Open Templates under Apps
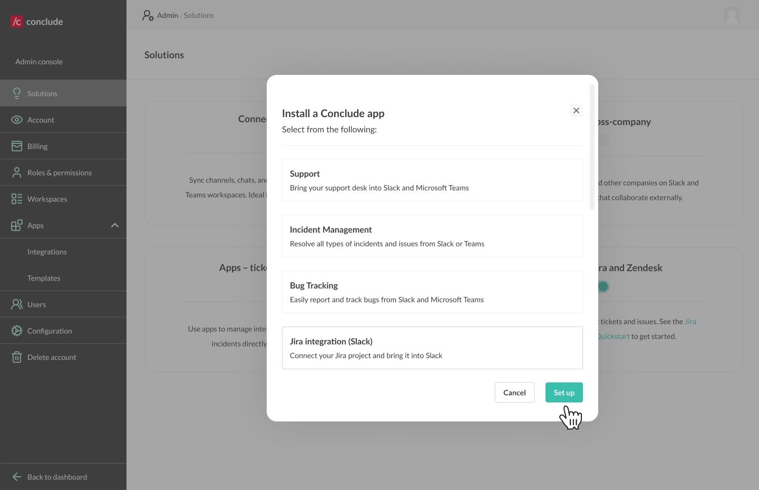 [44, 278]
